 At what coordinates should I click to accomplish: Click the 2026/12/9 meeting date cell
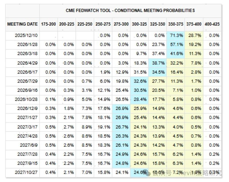pyautogui.click(x=27, y=109)
